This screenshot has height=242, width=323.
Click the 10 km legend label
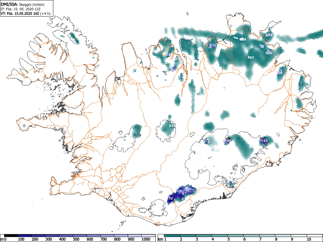point(309,239)
